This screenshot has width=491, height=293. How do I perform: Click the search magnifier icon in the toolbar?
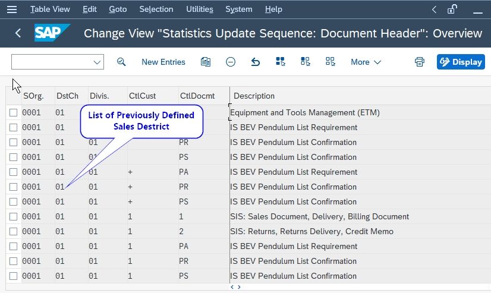pyautogui.click(x=121, y=62)
